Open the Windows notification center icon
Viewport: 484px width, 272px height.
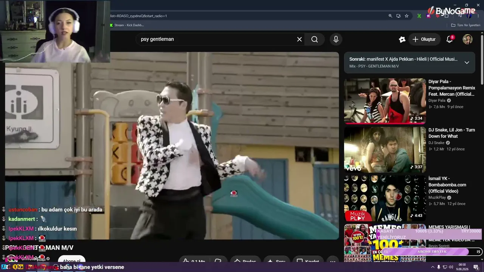click(476, 267)
